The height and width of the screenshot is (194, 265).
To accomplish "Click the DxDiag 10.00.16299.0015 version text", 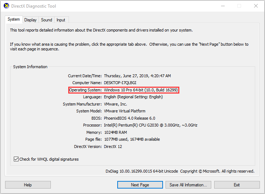I will 142,171.
